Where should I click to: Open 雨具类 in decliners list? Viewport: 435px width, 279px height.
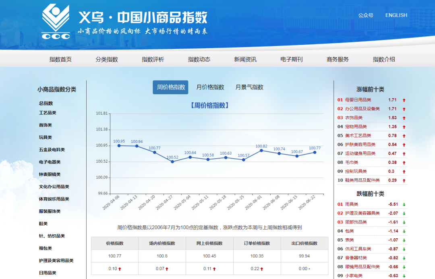coord(352,205)
